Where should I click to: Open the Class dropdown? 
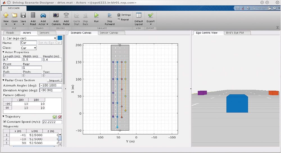click(x=35, y=48)
